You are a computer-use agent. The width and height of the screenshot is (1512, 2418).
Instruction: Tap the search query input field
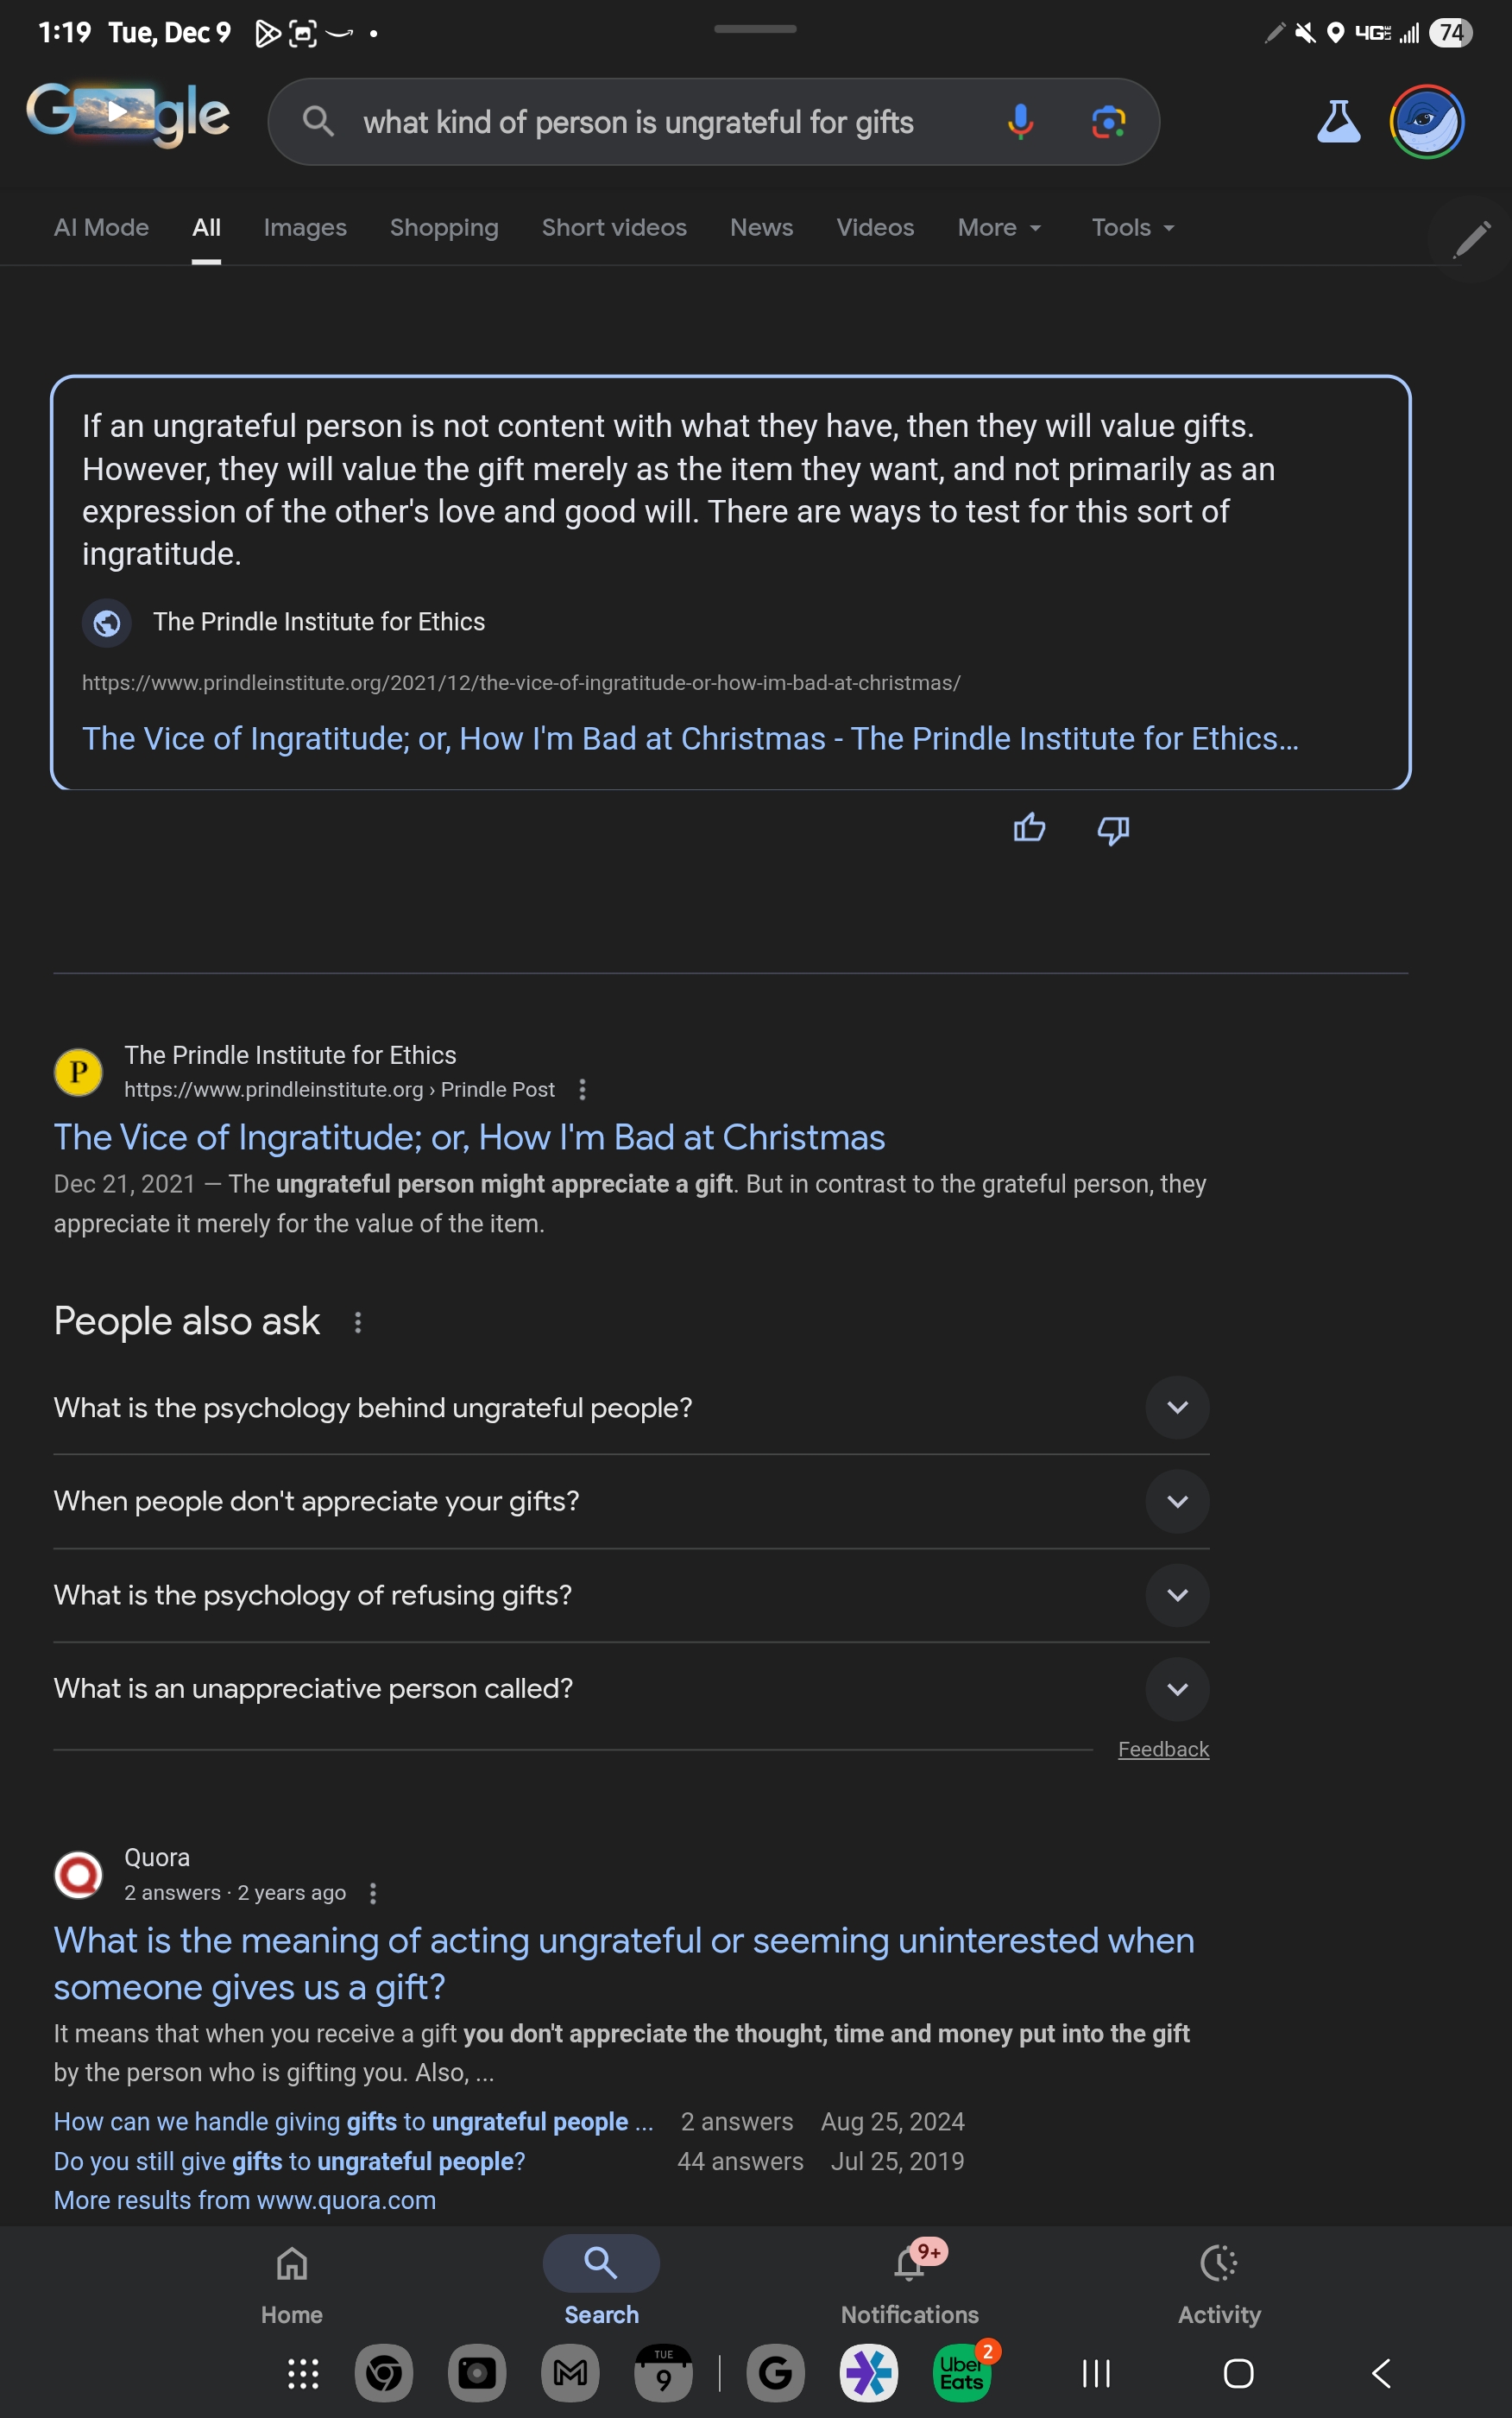point(640,122)
